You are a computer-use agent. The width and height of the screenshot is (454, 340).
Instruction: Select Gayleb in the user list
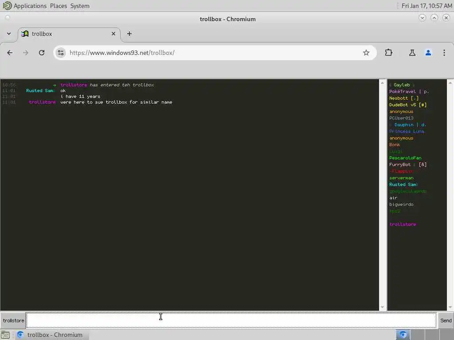click(402, 85)
